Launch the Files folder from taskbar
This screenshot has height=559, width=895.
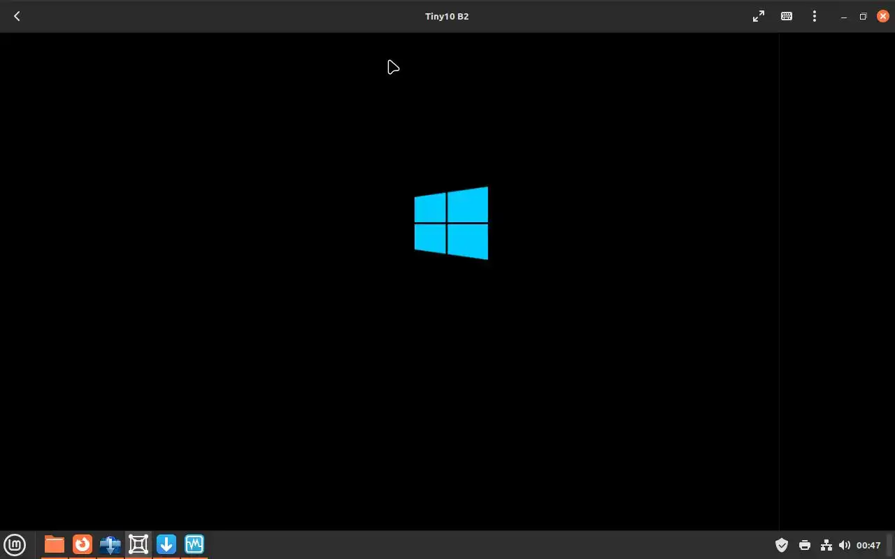point(55,544)
